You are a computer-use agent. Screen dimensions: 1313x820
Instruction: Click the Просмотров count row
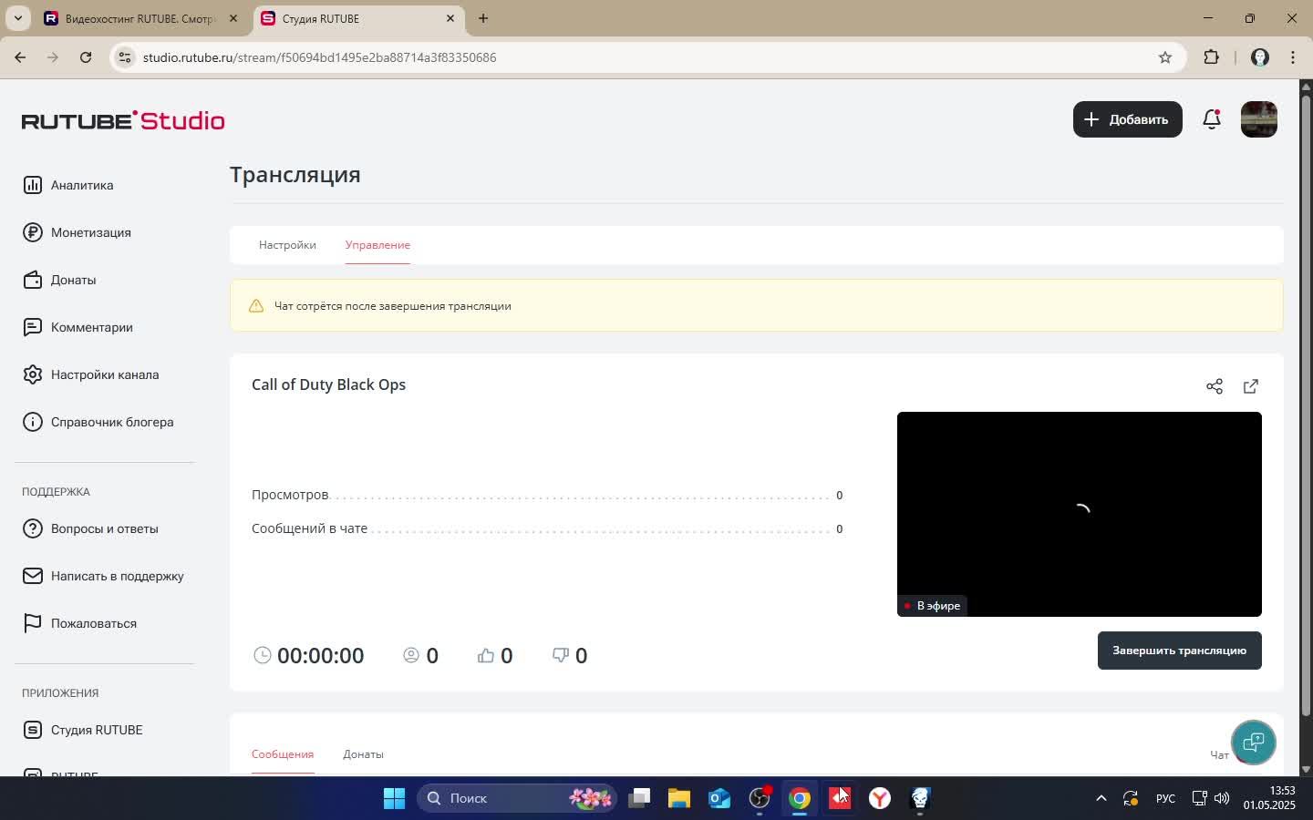[x=547, y=495]
